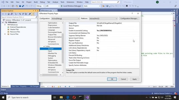
Task: Select Input under Linker
Action: pyautogui.click(x=50, y=51)
